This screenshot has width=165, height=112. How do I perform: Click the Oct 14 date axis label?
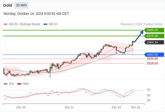coord(116,107)
